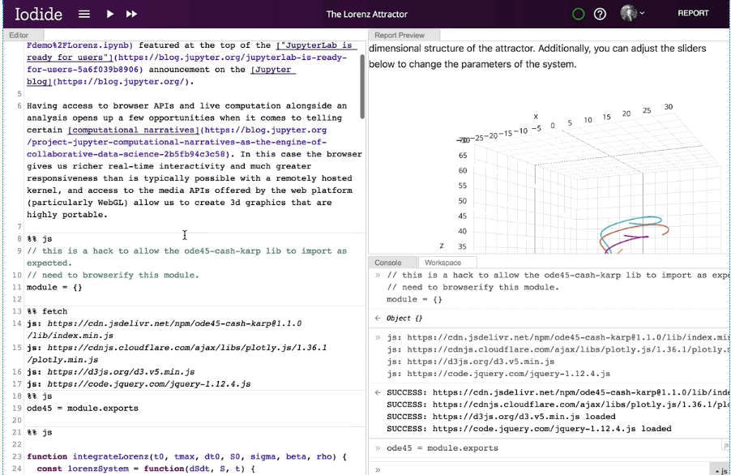Open help via the question mark icon
Viewport: 731px width, 475px height.
coord(600,14)
